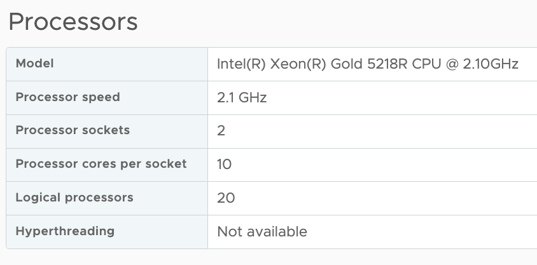Click the Processor cores per socket label
This screenshot has width=537, height=265.
[x=101, y=164]
